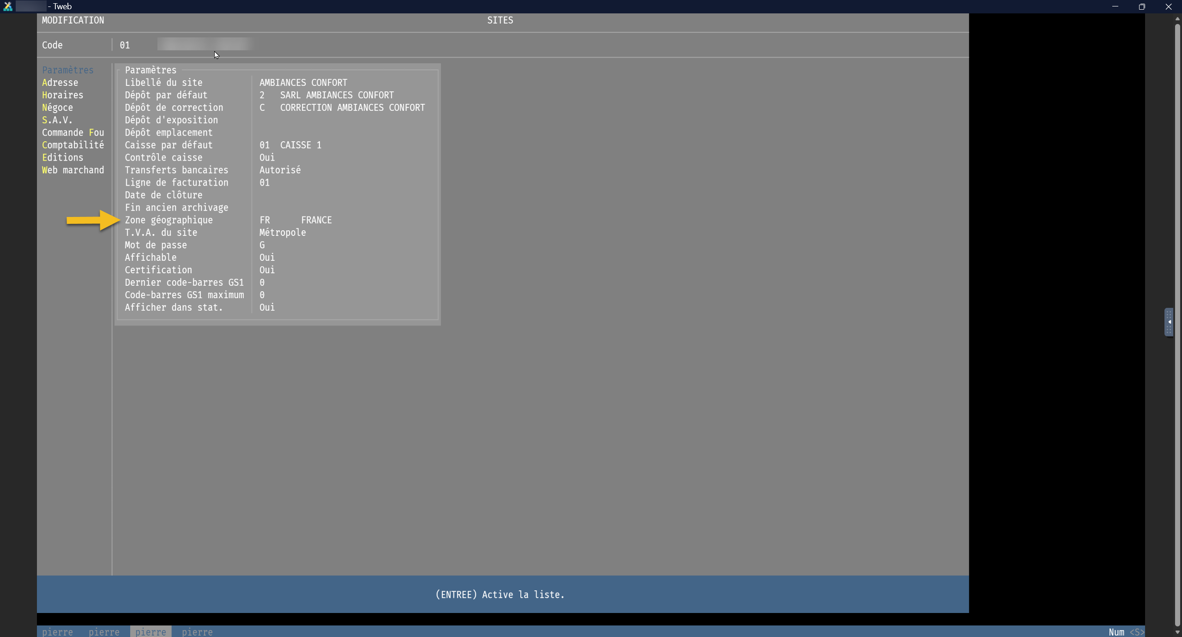Click the Tweb app icon in title bar

[7, 6]
